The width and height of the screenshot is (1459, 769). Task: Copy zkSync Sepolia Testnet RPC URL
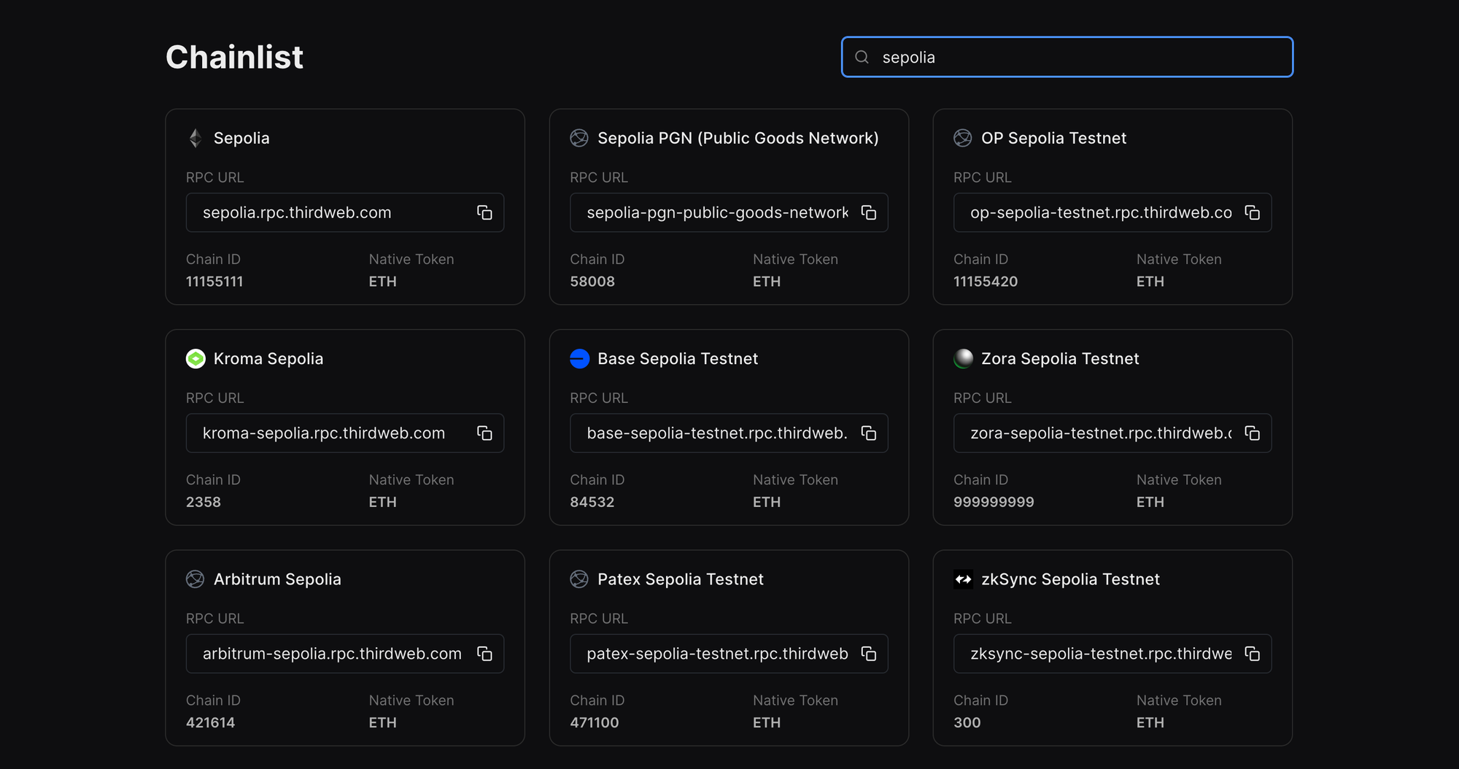point(1252,654)
